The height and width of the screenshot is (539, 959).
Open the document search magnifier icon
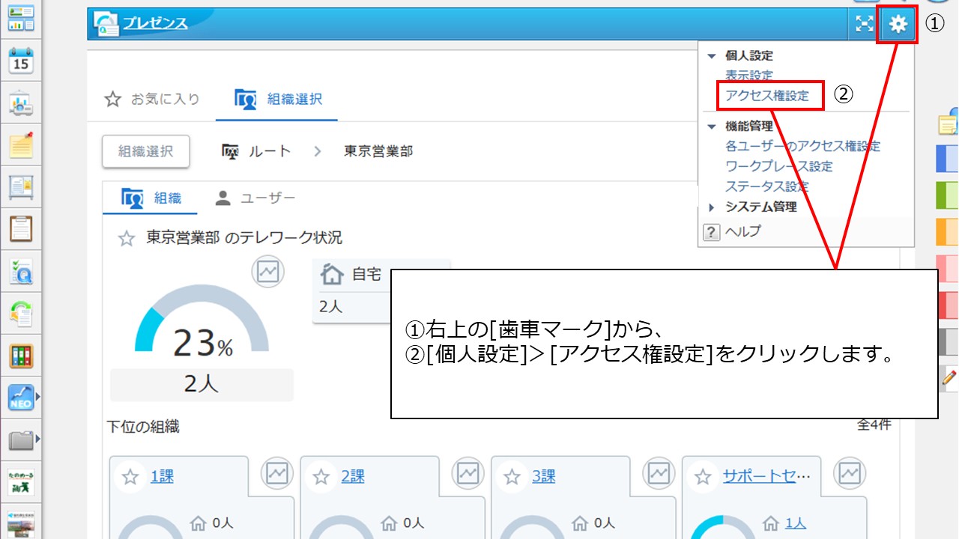[21, 272]
